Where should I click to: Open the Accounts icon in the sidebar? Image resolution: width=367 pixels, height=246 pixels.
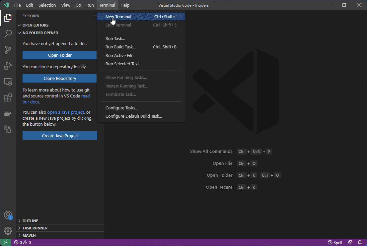pos(8,215)
